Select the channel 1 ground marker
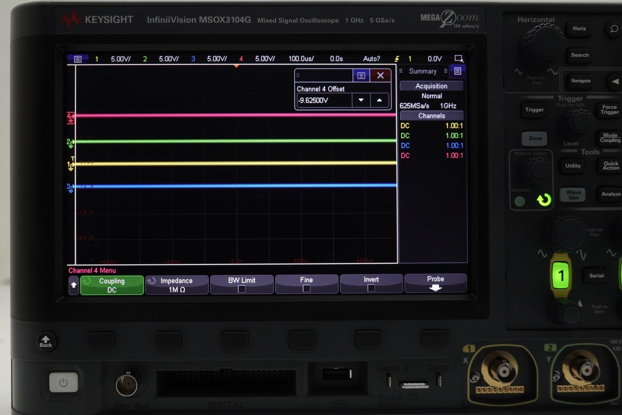Image resolution: width=622 pixels, height=415 pixels. pos(70,166)
